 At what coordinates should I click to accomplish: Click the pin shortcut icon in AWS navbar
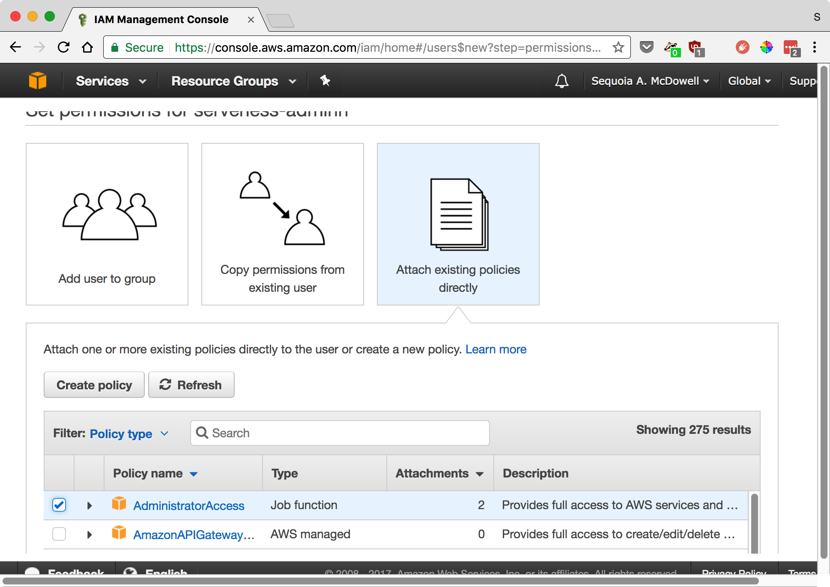coord(325,80)
